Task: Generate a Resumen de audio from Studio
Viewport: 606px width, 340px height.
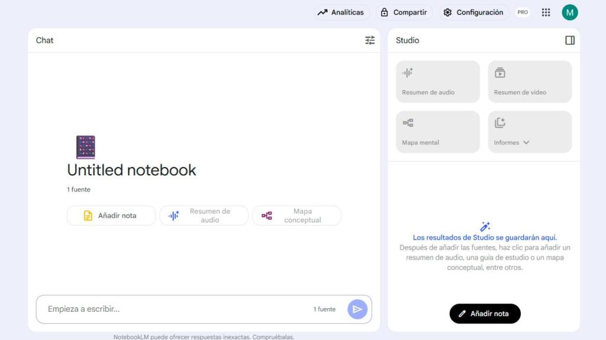Action: pyautogui.click(x=437, y=81)
